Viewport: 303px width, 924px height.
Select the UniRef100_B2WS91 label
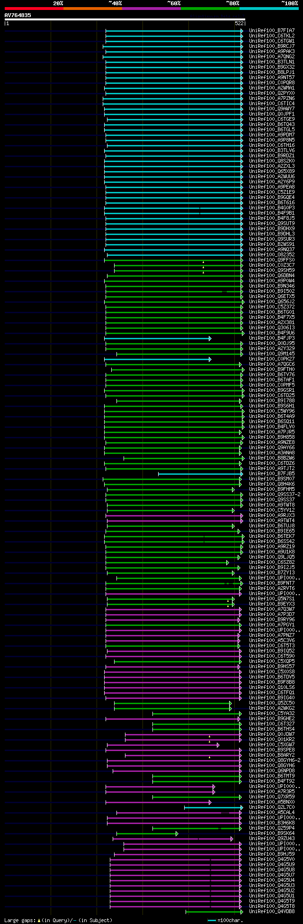[x=272, y=244]
